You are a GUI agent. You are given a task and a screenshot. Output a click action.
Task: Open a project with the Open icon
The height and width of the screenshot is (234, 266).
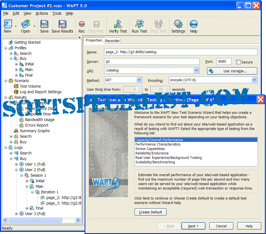(26, 24)
